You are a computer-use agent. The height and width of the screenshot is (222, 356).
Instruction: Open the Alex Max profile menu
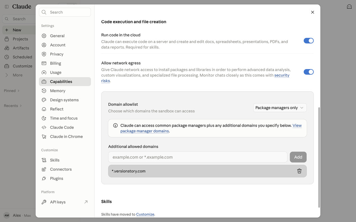(18, 215)
